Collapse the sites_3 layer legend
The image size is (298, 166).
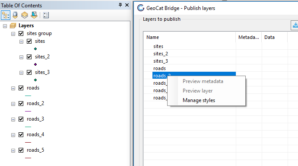pyautogui.click(x=21, y=73)
